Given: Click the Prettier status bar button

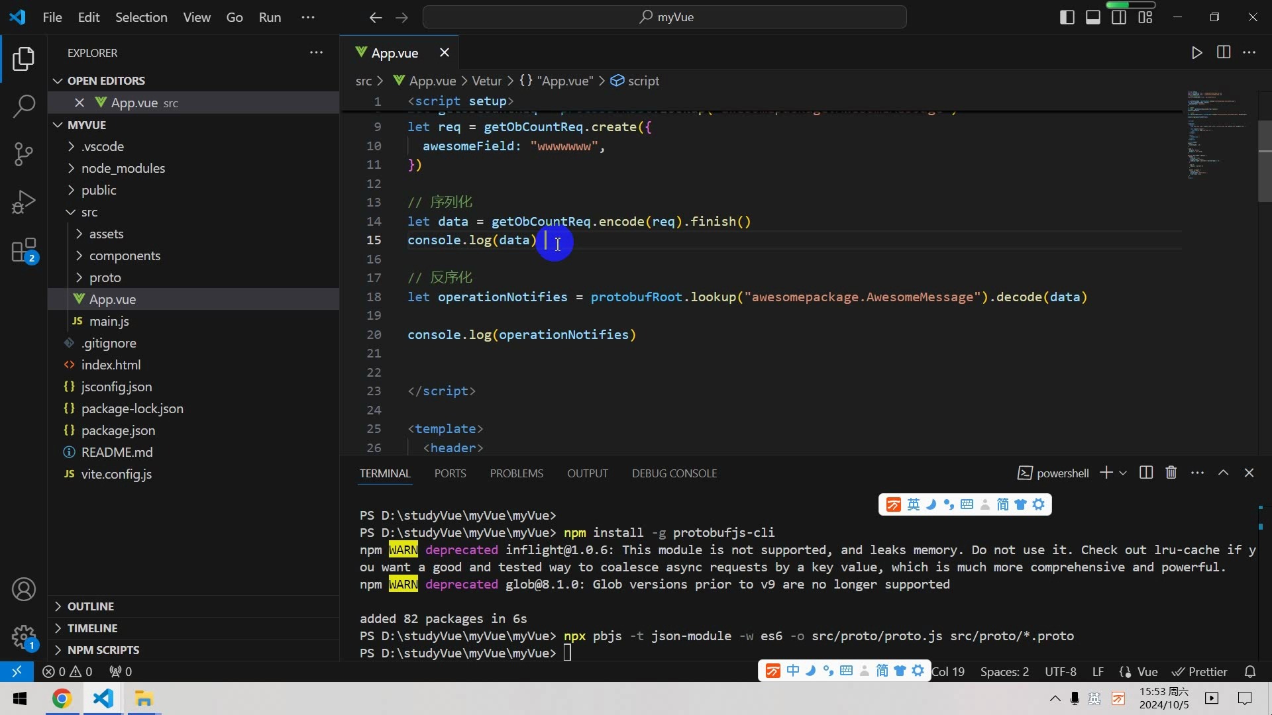Looking at the screenshot, I should tap(1200, 671).
